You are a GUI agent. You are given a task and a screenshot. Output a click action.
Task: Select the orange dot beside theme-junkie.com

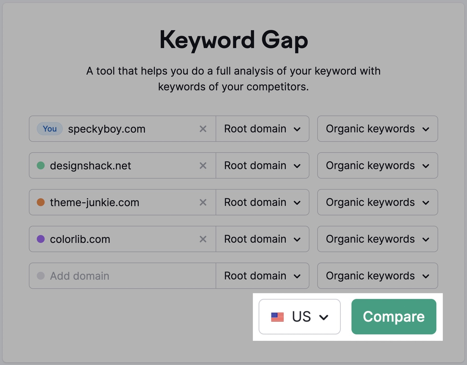(41, 202)
